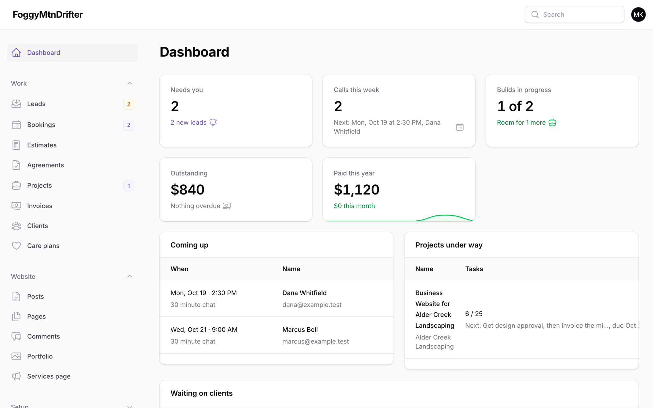Screen dimensions: 653x408
Task: Click the Clients people icon
Action: (x=16, y=226)
